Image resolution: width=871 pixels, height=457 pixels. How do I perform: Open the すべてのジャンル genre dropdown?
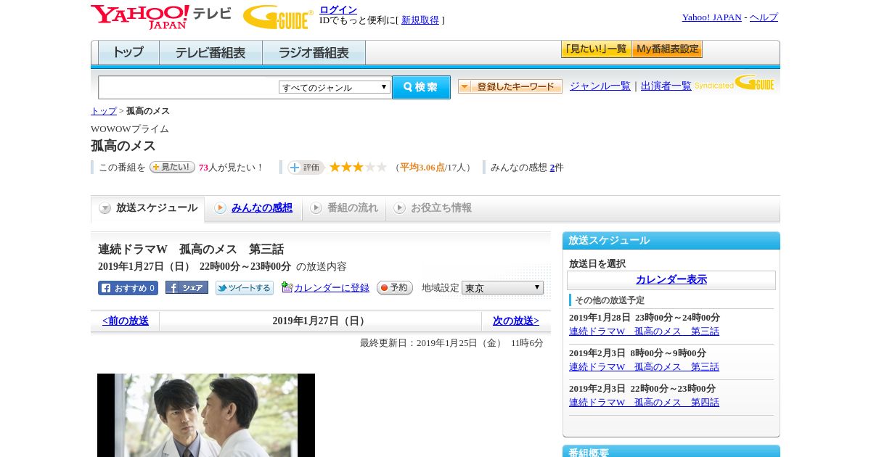click(335, 87)
